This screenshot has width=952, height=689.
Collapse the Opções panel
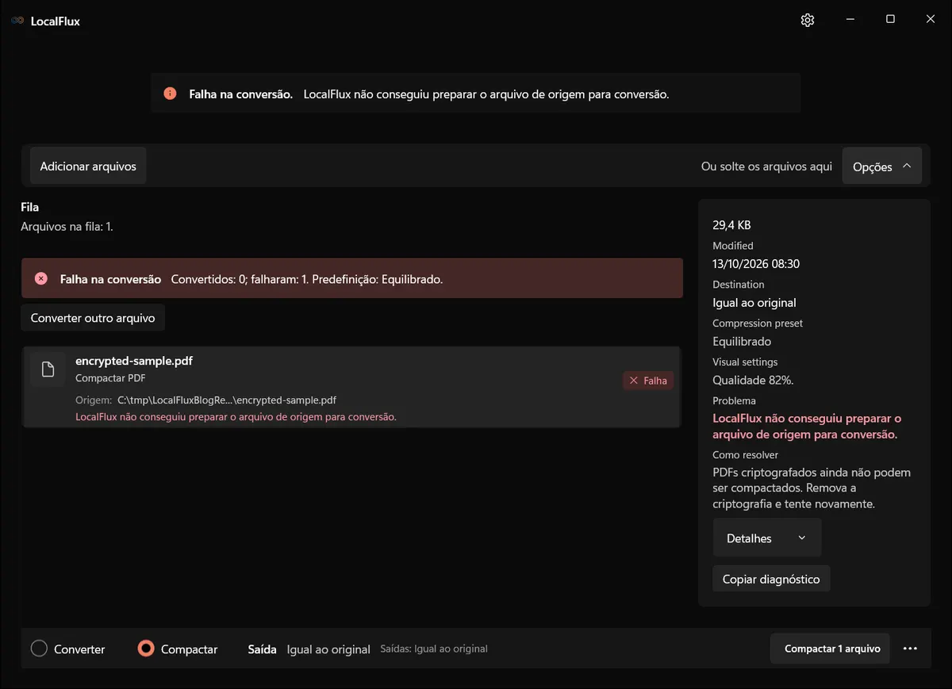tap(881, 167)
